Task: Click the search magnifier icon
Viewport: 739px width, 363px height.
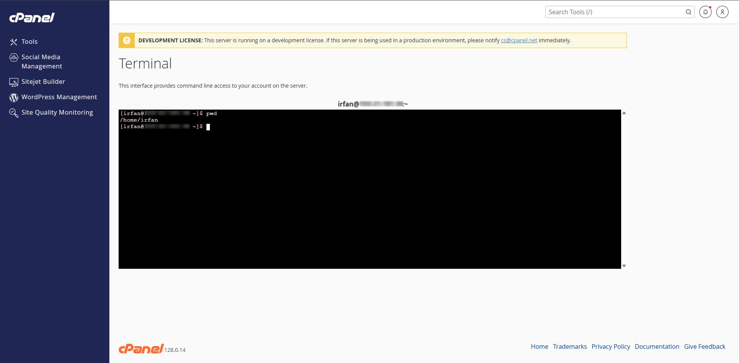Action: [689, 12]
